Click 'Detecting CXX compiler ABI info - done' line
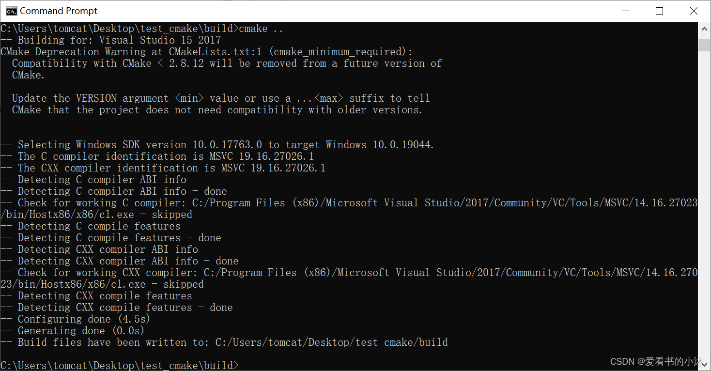The height and width of the screenshot is (371, 711). (x=120, y=261)
